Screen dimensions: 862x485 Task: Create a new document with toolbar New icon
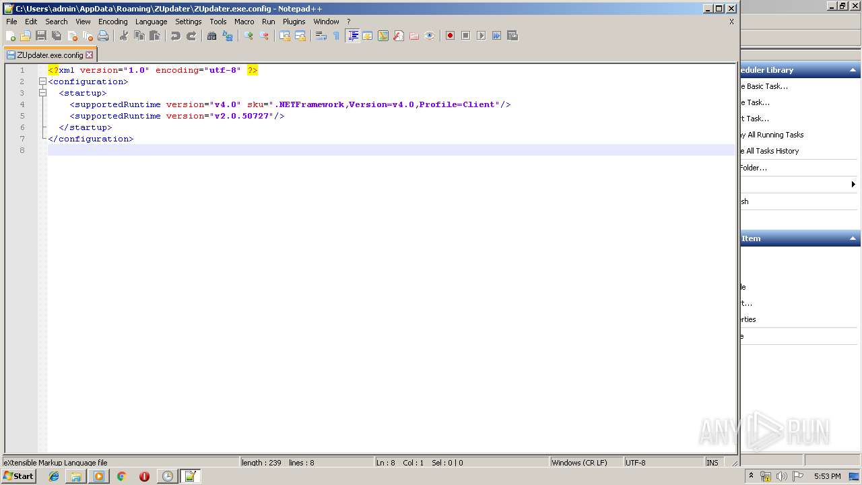(11, 36)
